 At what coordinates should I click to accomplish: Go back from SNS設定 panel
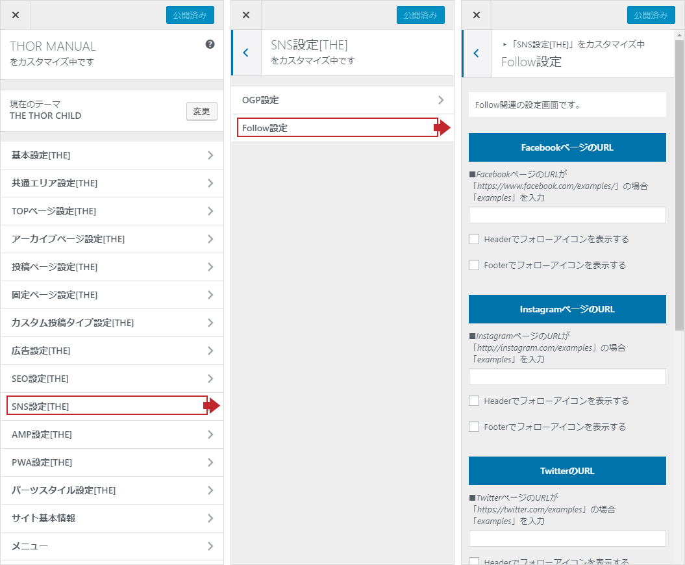point(246,53)
